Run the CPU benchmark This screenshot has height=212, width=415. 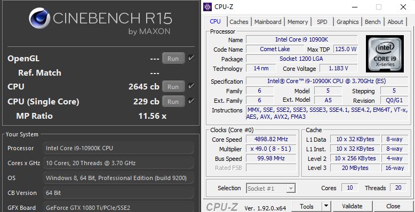pos(173,86)
